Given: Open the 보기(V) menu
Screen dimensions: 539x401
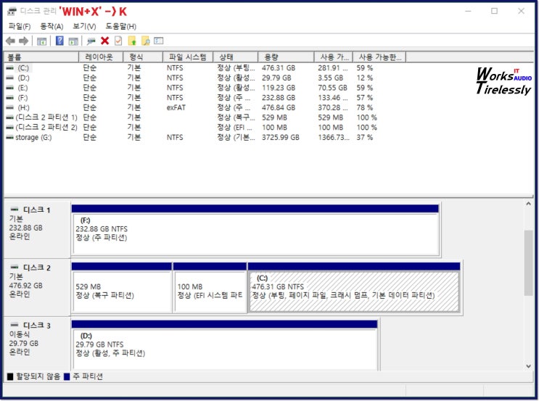Looking at the screenshot, I should (84, 26).
